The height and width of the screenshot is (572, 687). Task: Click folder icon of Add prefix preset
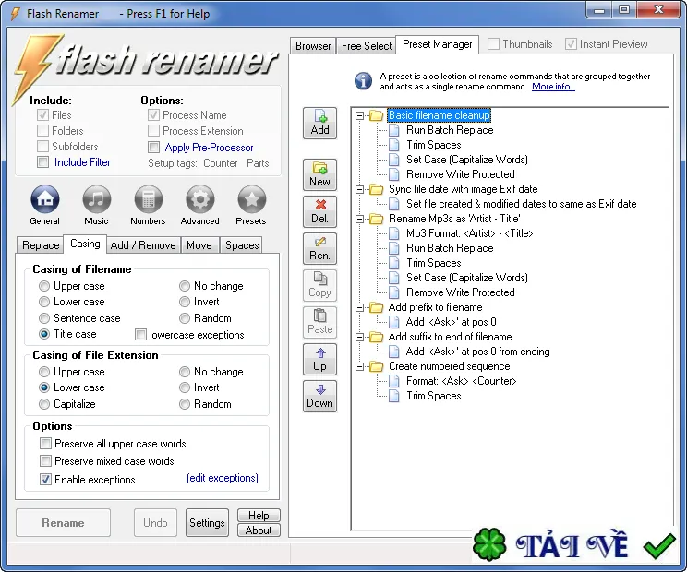click(376, 307)
